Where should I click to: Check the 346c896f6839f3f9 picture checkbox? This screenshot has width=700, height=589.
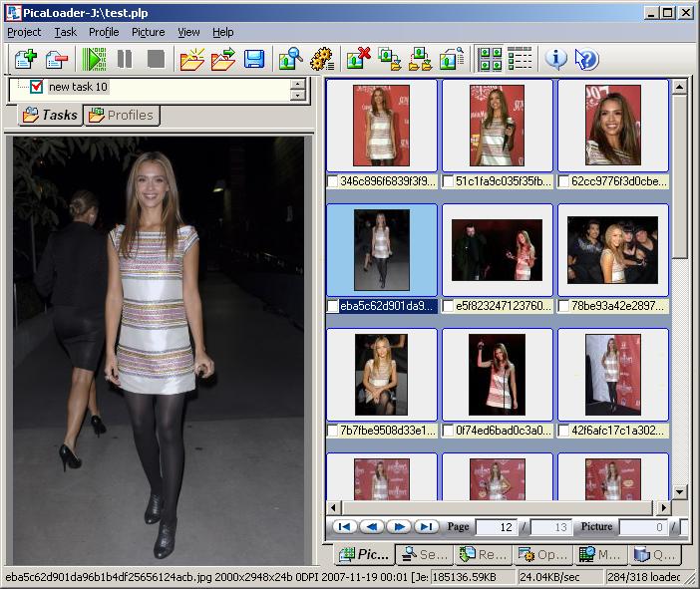[333, 181]
